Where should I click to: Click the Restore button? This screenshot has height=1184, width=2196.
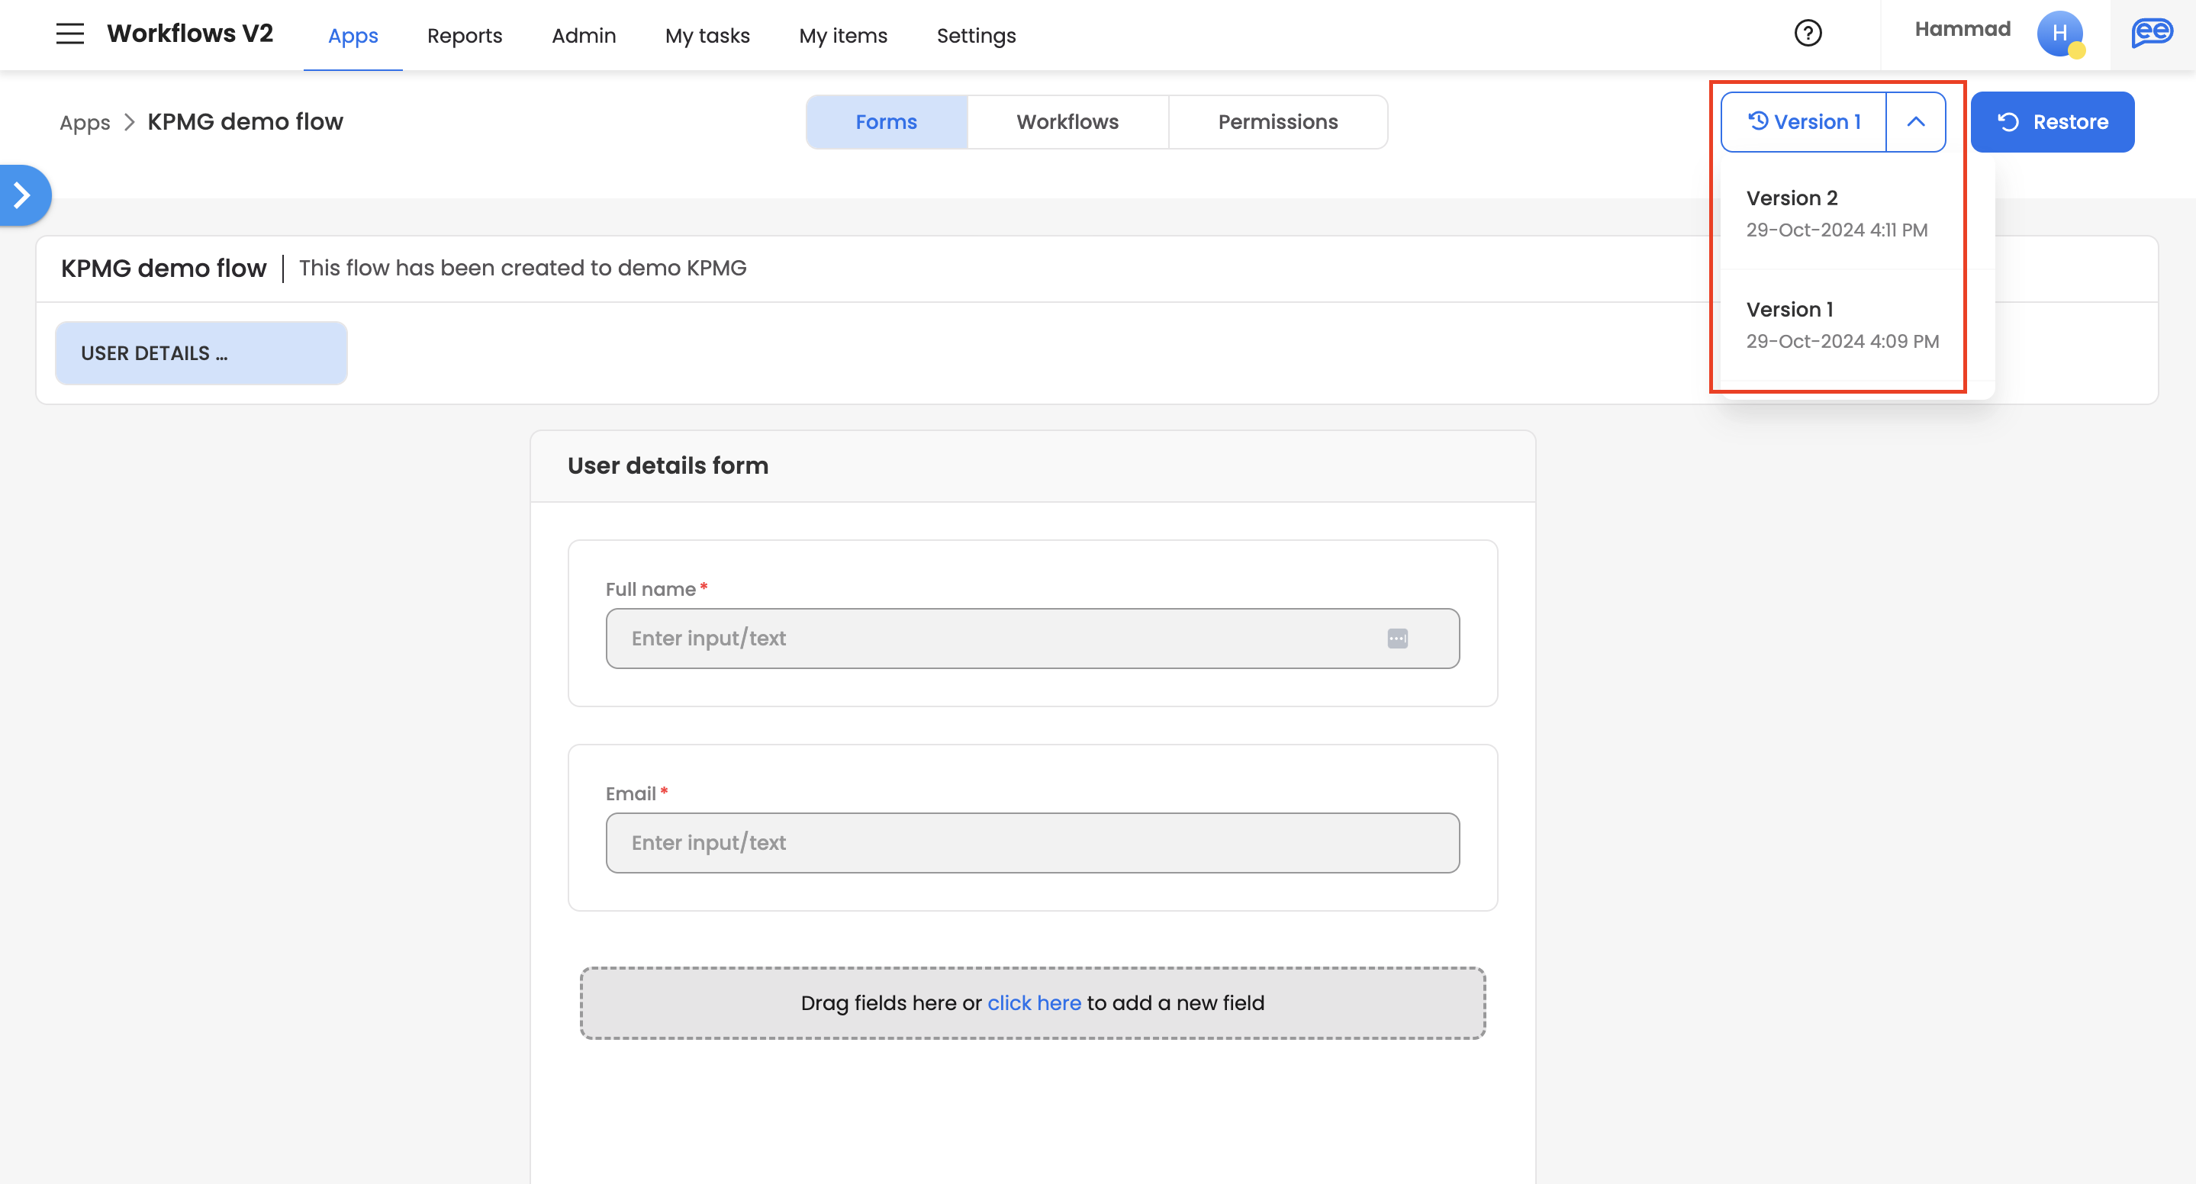pos(2052,122)
